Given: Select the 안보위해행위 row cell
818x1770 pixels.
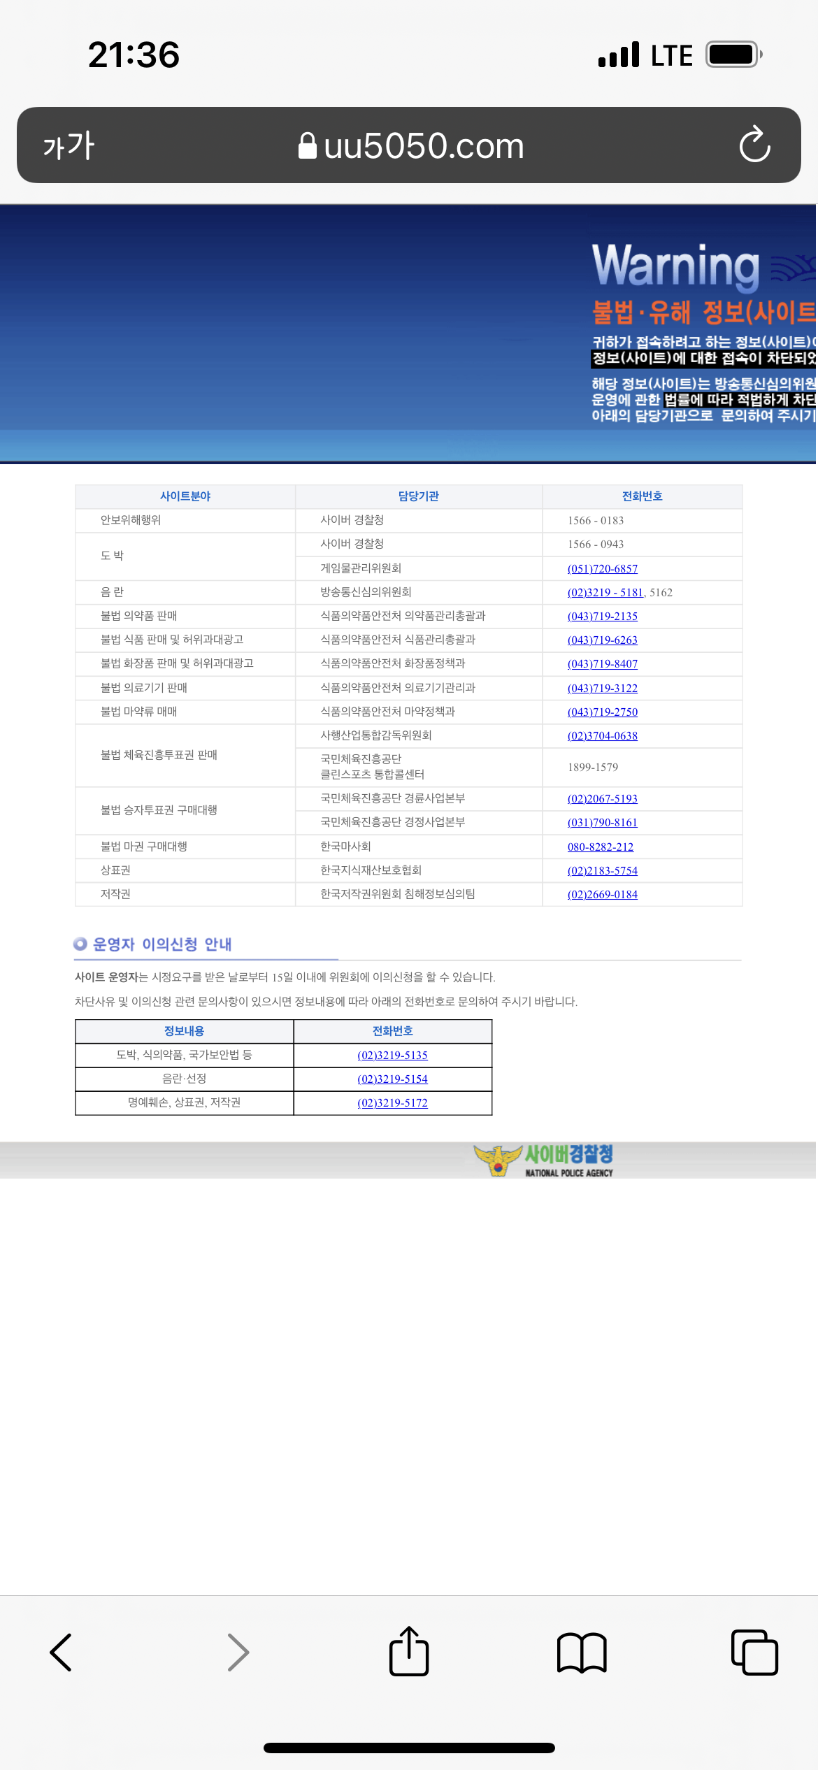Looking at the screenshot, I should [x=185, y=520].
